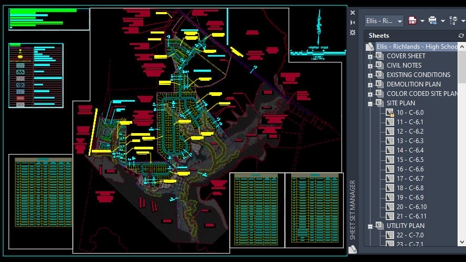Collapse the SITE PLAN subset
466x262 pixels.
coord(370,104)
